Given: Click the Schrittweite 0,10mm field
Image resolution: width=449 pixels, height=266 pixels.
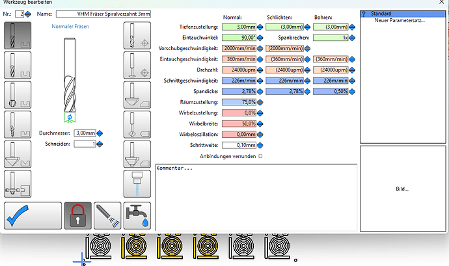Looking at the screenshot, I should tap(239, 146).
